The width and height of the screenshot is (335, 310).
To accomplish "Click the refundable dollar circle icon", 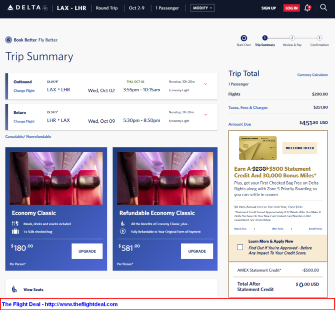I will [x=122, y=231].
